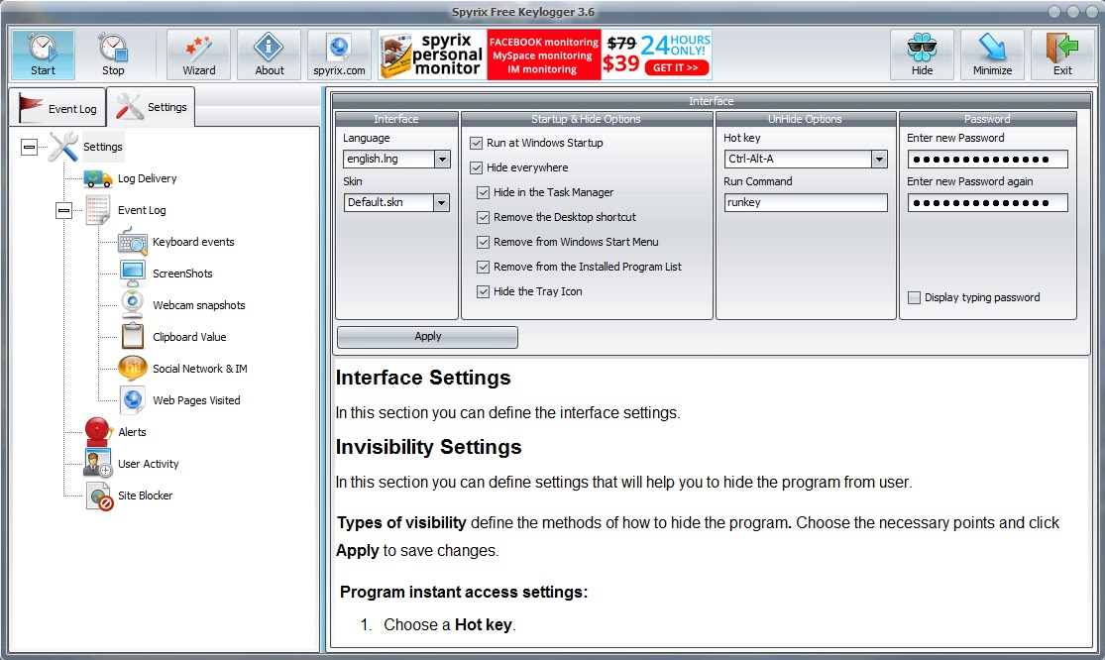Switch to the Settings tab
The image size is (1105, 660).
tap(151, 107)
